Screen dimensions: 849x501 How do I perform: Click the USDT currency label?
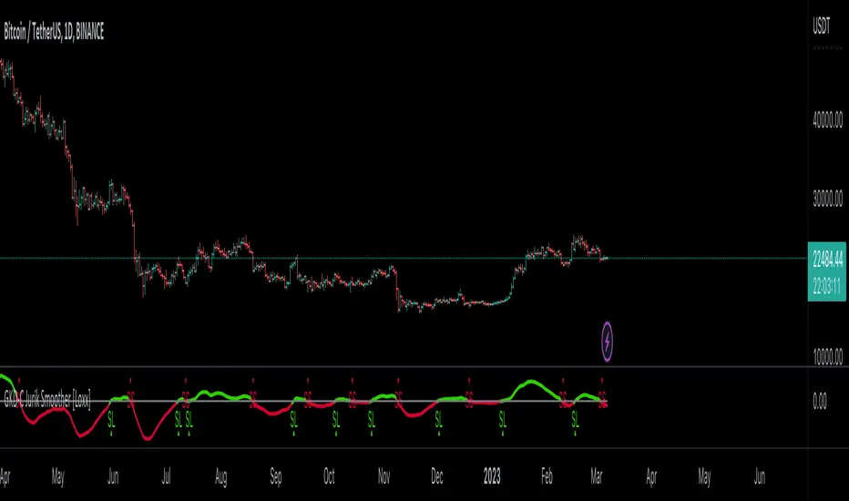(x=821, y=26)
